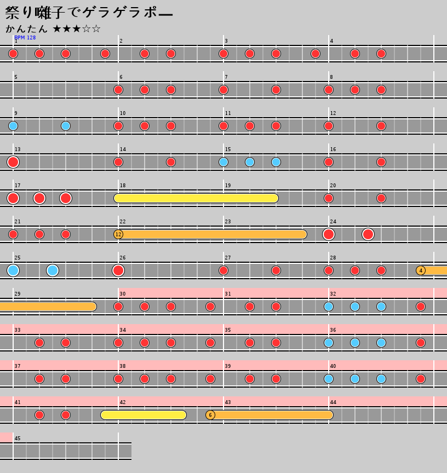Click the blue katsu note starting measure 9
Image resolution: width=447 pixels, height=473 pixels.
coord(13,126)
